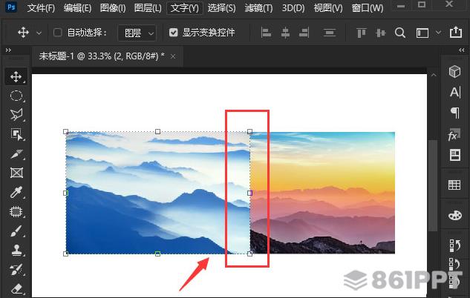Open the Swatches grid panel

tap(454, 185)
